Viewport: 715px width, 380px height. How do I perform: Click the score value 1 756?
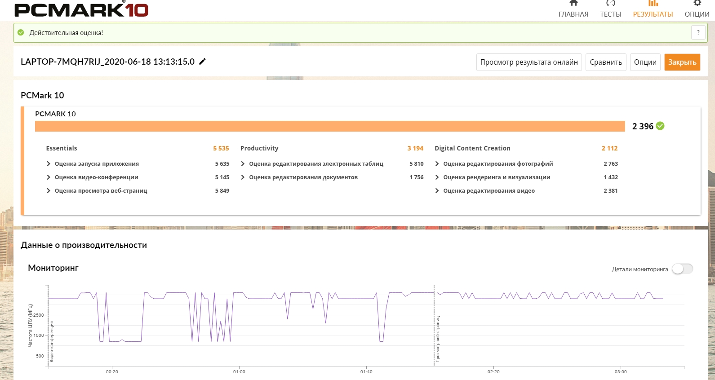click(x=416, y=177)
